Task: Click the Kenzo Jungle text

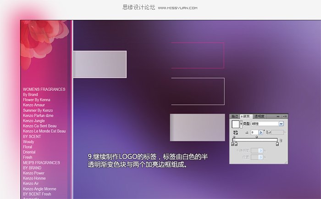Action: click(34, 121)
